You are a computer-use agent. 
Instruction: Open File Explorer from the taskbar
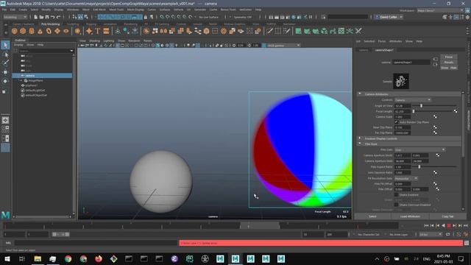click(x=38, y=258)
